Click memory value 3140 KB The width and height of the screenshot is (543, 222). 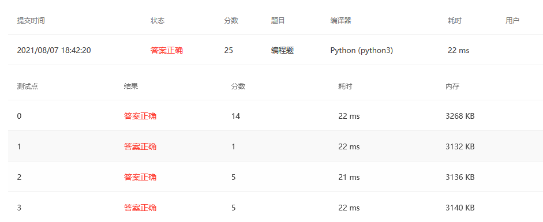[460, 208]
